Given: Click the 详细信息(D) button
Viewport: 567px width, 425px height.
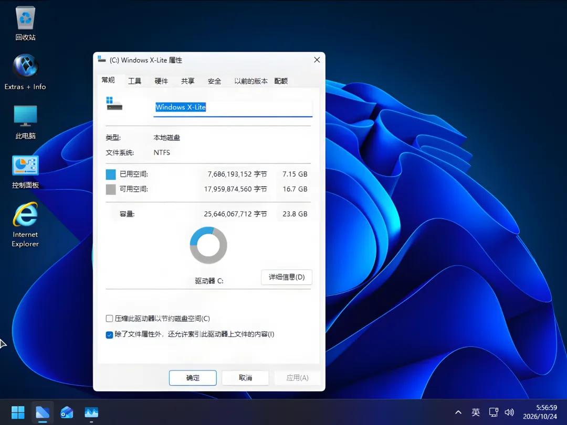Looking at the screenshot, I should [287, 277].
